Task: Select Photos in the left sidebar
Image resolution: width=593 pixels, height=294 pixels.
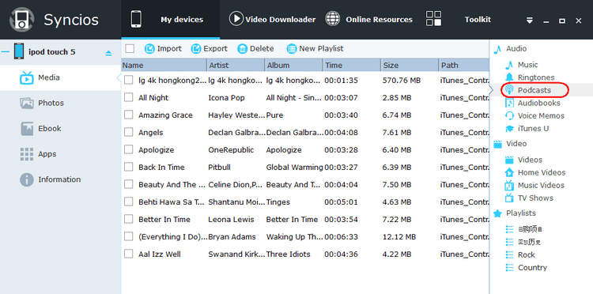Action: (x=61, y=103)
